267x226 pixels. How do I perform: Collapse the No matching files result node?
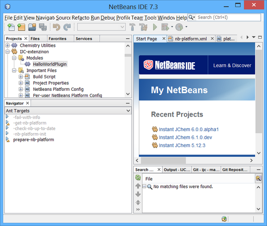(x=145, y=186)
